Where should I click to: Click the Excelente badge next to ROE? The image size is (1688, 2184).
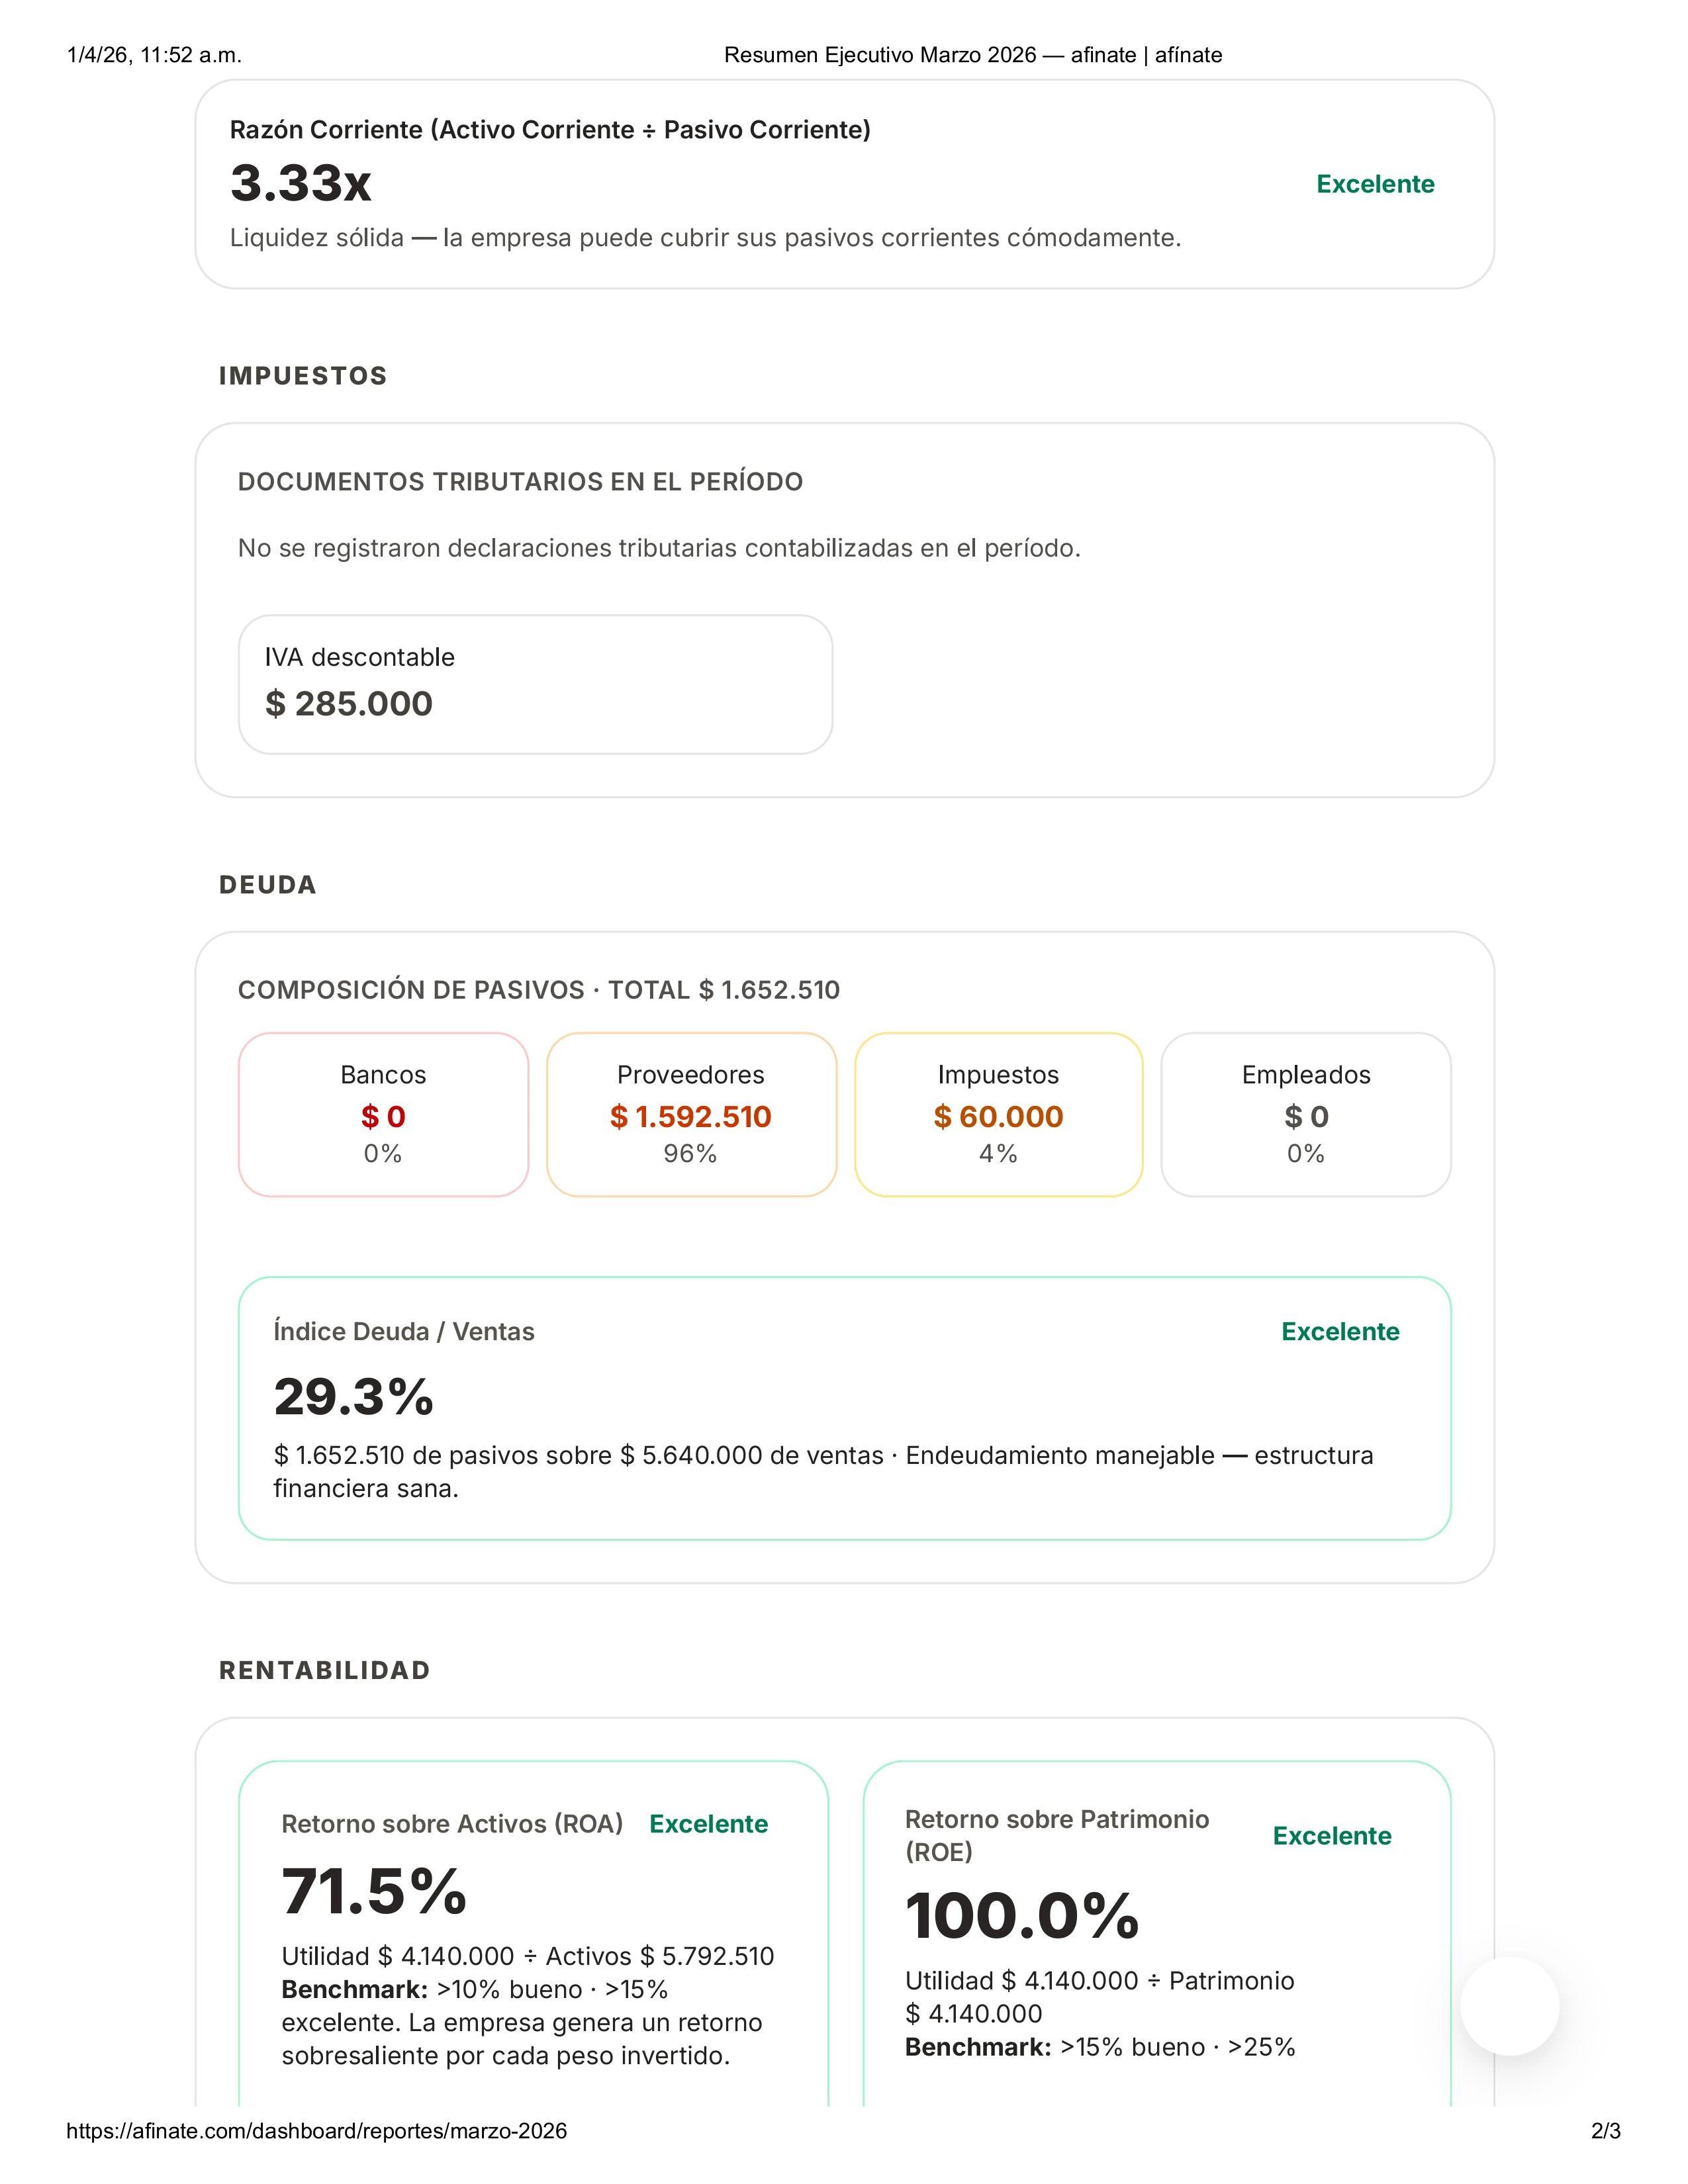(x=1332, y=1835)
